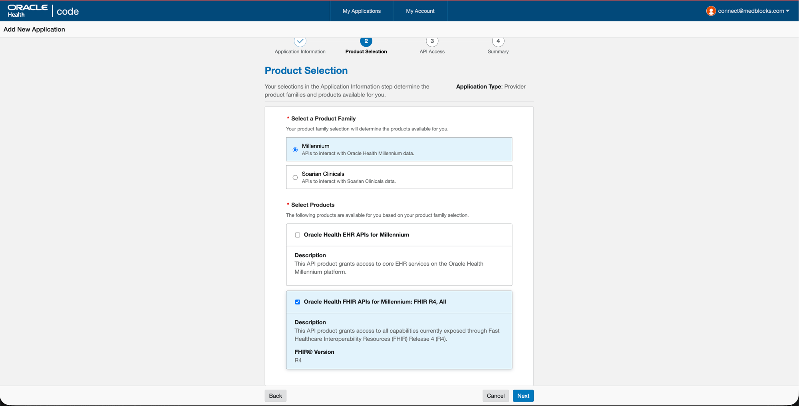Viewport: 799px width, 406px height.
Task: Click the Soarian Clinicals option card description
Action: 349,181
